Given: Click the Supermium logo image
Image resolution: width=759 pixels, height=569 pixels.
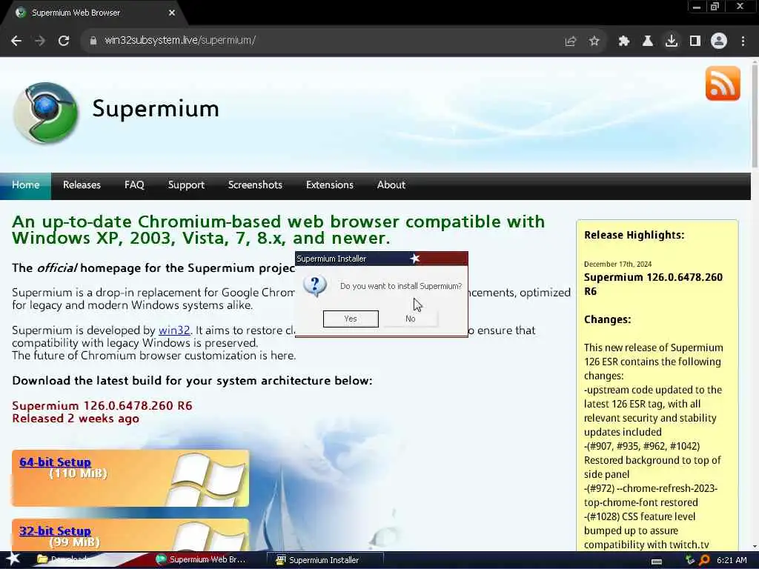Looking at the screenshot, I should [47, 113].
